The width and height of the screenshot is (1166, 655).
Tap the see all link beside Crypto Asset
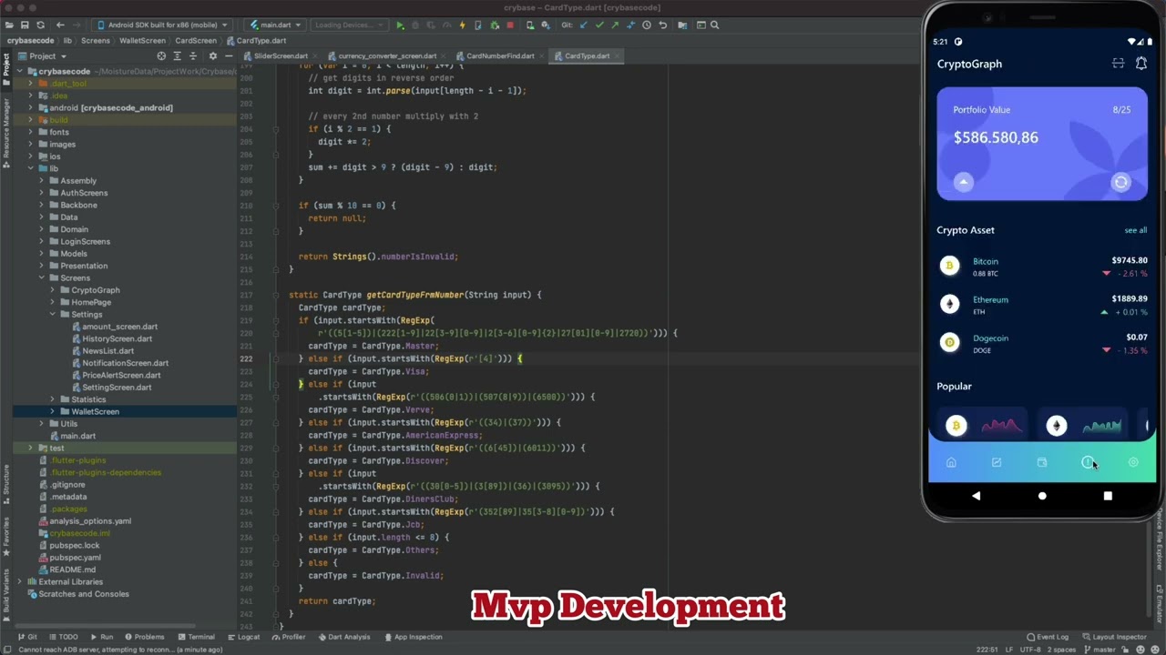click(1135, 230)
